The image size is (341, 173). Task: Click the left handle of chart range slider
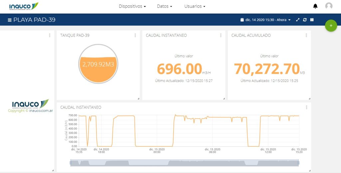[71, 163]
